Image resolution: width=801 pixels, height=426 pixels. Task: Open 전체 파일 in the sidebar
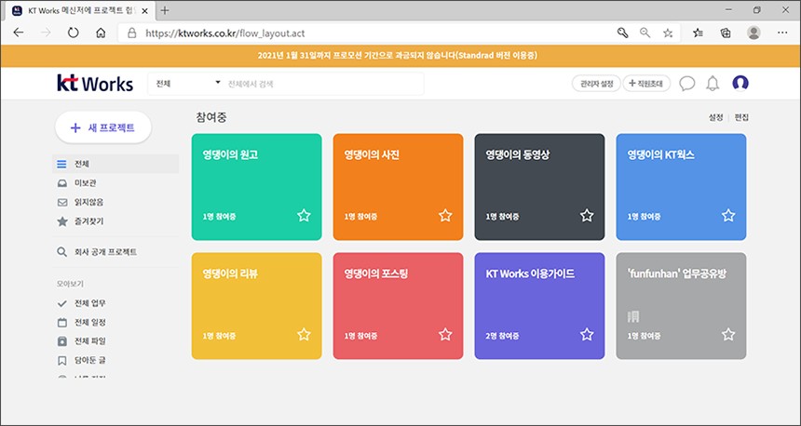116,340
